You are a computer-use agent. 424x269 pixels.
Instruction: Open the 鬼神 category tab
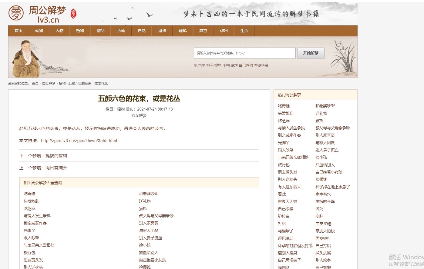[x=162, y=31]
